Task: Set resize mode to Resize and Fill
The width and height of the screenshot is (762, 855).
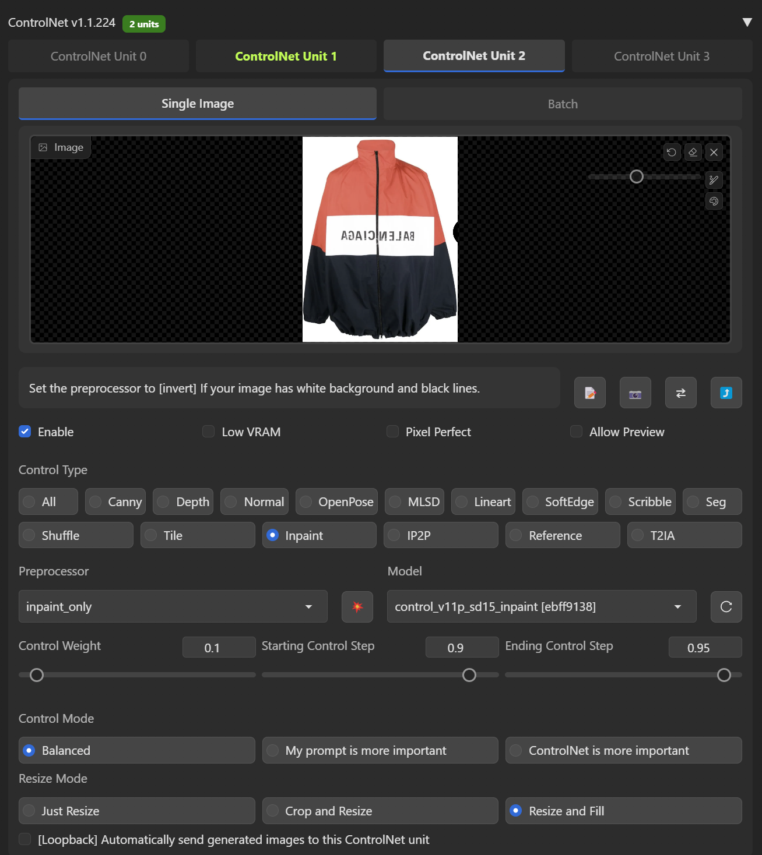Action: pos(624,811)
